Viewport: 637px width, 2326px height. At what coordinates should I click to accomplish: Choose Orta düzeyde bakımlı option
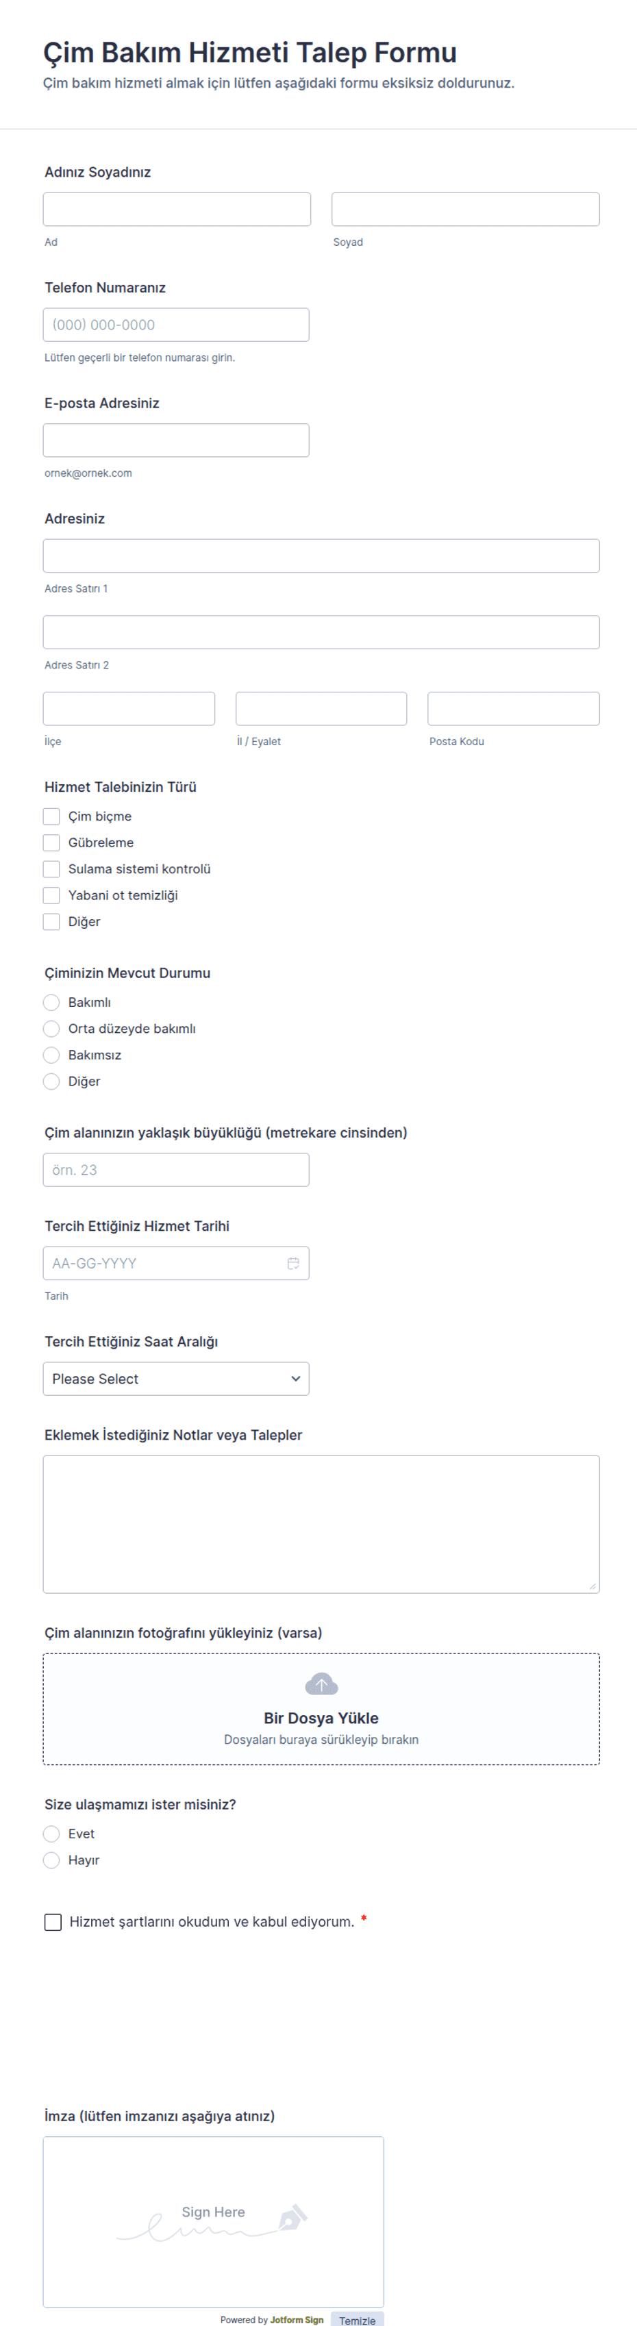[51, 1029]
